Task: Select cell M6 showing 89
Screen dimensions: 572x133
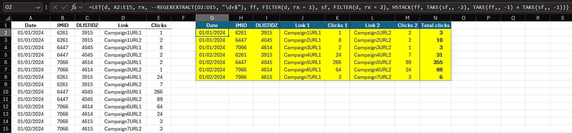Action: click(408, 62)
